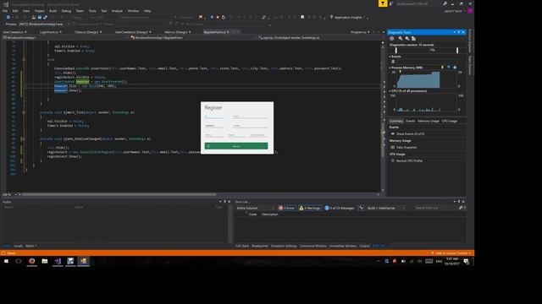Open the Analyze menu

click(117, 11)
